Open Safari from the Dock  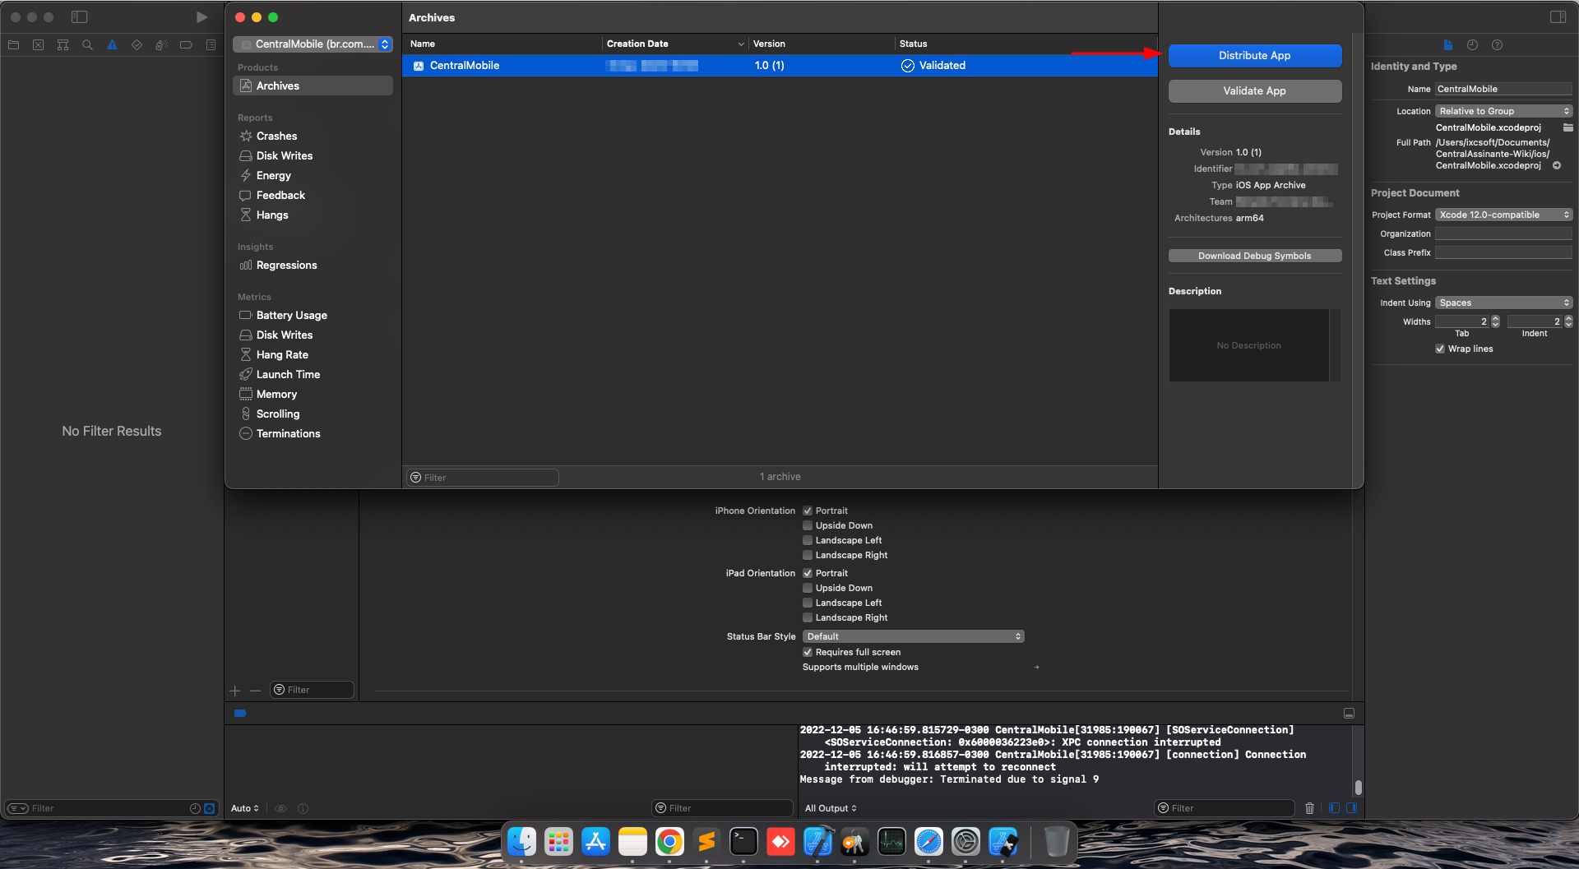coord(928,841)
